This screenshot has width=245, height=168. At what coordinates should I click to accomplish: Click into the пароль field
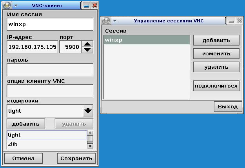[50, 70]
